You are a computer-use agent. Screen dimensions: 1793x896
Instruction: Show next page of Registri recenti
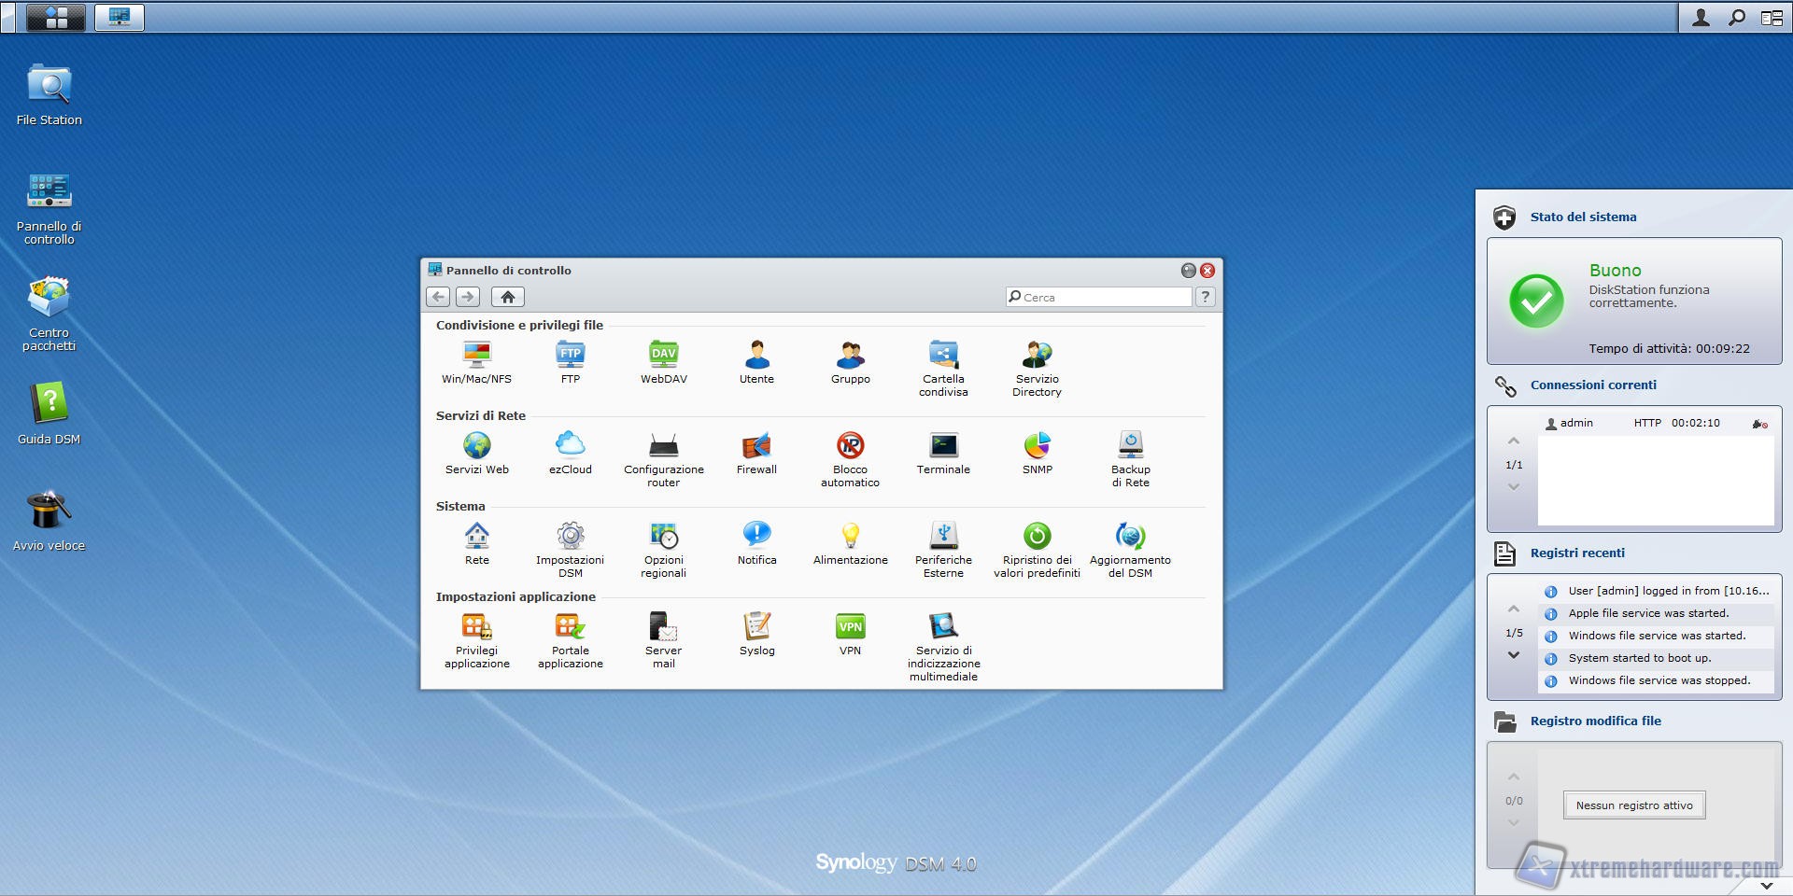coord(1514,655)
